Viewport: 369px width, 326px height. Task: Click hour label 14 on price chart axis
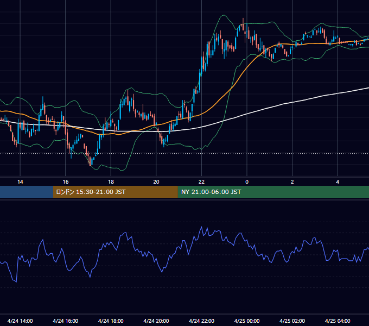(x=20, y=182)
